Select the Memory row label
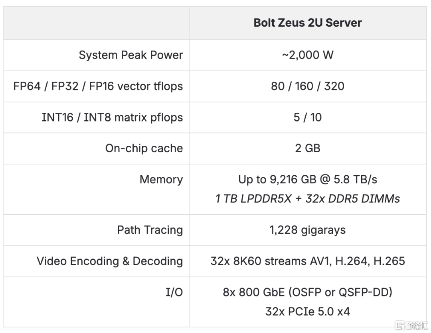 tap(161, 179)
